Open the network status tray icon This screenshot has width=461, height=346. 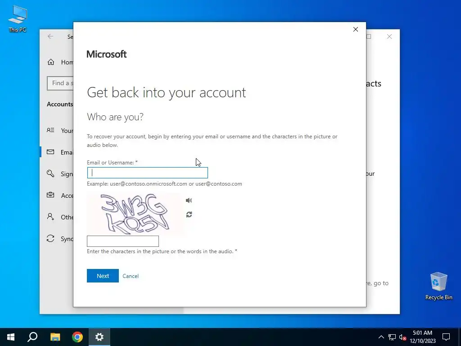pos(392,337)
